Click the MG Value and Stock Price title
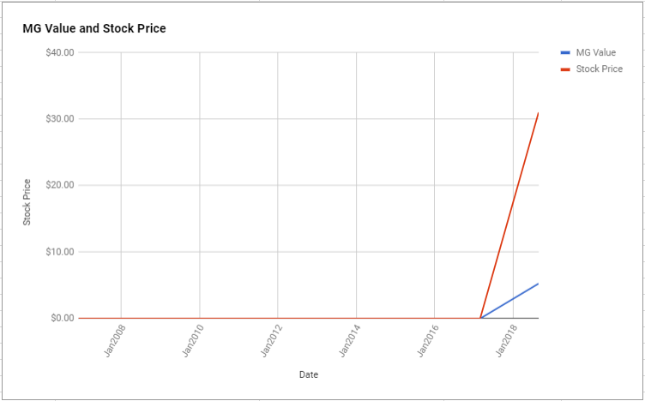The width and height of the screenshot is (645, 401). coord(94,29)
